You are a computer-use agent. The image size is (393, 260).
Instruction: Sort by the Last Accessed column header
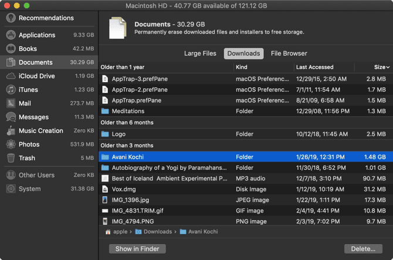[314, 67]
